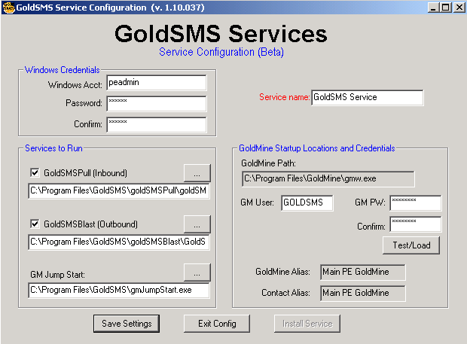Viewport: 467px width, 344px height.
Task: Click the Test/Load button
Action: click(x=411, y=245)
